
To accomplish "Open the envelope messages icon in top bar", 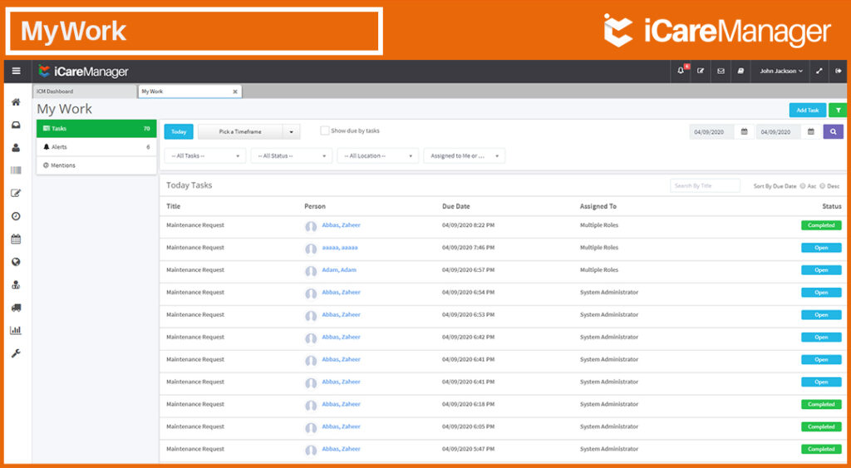I will coord(721,71).
